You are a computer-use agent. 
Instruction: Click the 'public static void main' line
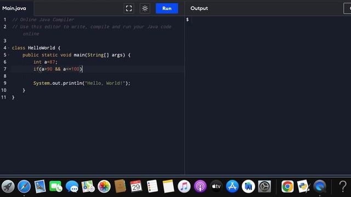[x=76, y=55]
